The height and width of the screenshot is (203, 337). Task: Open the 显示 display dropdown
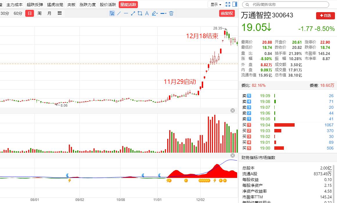point(215,4)
